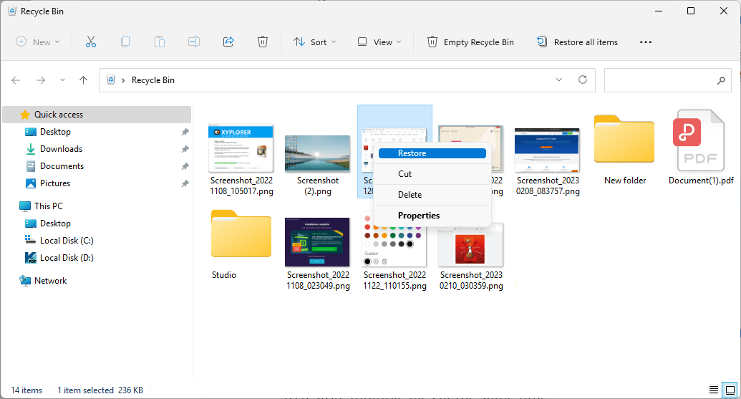Switch to details view icon in status bar
This screenshot has height=399, width=741.
tap(713, 390)
